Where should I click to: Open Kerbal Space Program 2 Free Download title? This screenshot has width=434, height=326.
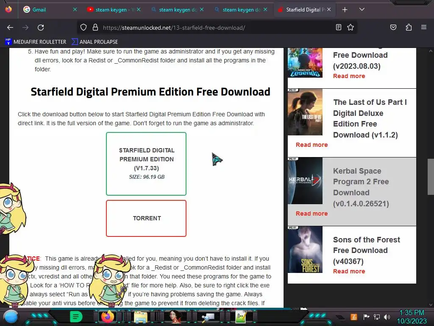(361, 187)
